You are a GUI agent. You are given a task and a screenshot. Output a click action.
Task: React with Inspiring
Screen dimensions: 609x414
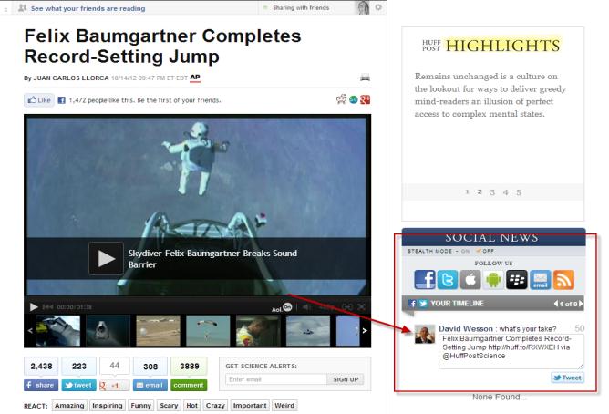pyautogui.click(x=108, y=406)
